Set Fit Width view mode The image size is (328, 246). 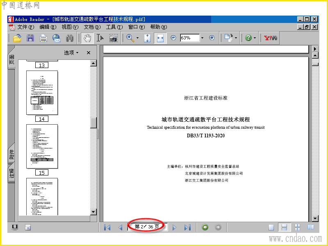(x=160, y=38)
